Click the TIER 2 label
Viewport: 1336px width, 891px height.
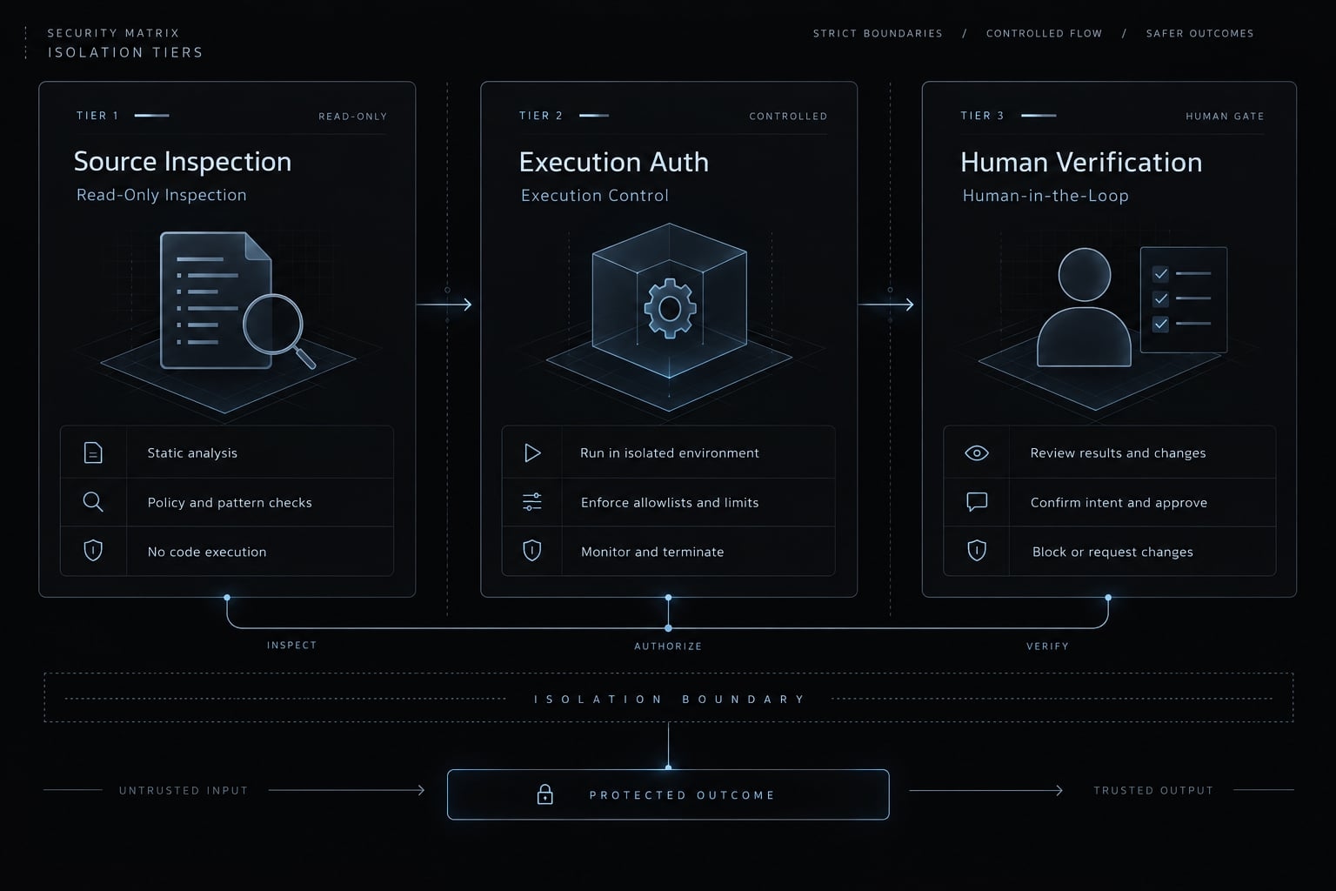tap(541, 116)
